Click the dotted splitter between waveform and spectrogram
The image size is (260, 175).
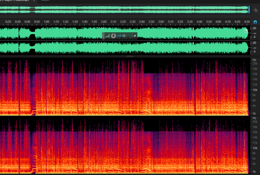(x=130, y=56)
